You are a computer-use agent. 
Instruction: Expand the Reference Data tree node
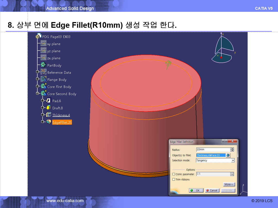[38, 72]
